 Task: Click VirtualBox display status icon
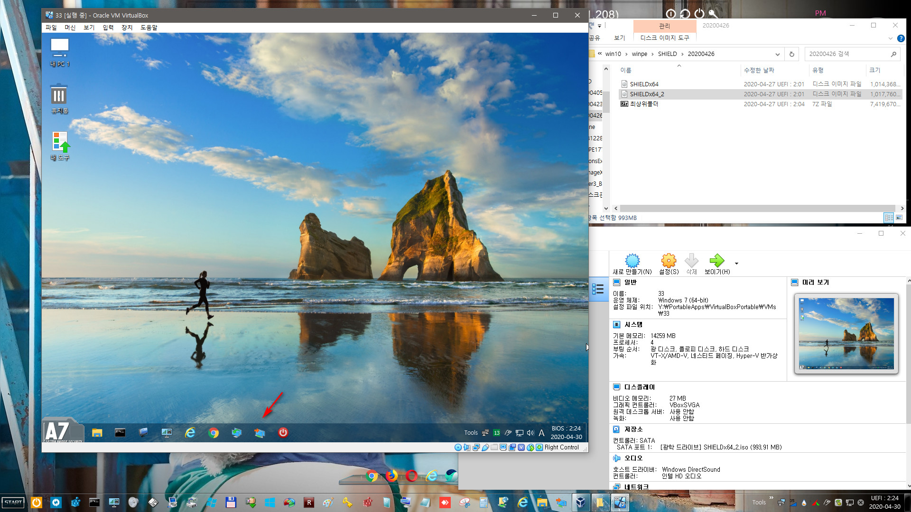[x=503, y=447]
